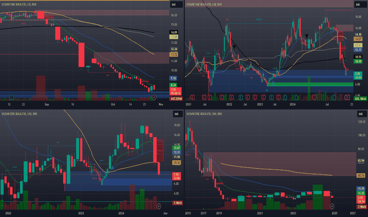The height and width of the screenshot is (217, 368).
Task: Click the 'Sep' label on the 1D time axis
Action: pyautogui.click(x=47, y=105)
